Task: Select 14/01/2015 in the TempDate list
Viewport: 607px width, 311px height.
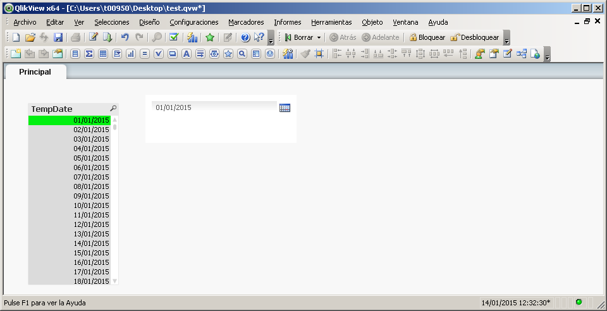Action: (x=70, y=243)
